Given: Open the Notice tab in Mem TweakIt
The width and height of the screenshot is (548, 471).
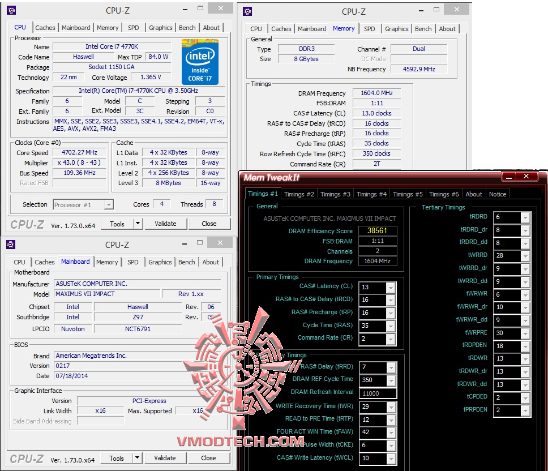Looking at the screenshot, I should coord(498,194).
